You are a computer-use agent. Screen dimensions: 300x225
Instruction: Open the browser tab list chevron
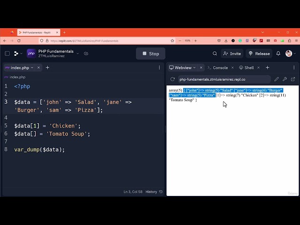tap(262, 32)
